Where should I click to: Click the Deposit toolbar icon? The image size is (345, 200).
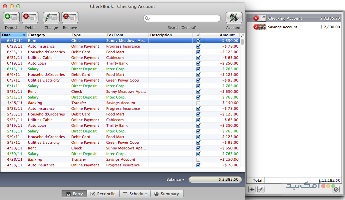pos(12,18)
